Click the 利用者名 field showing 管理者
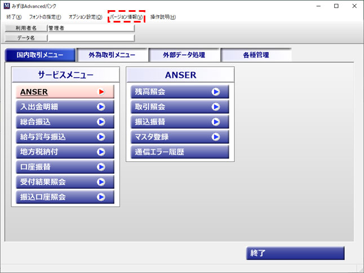The width and height of the screenshot is (364, 273). click(91, 28)
